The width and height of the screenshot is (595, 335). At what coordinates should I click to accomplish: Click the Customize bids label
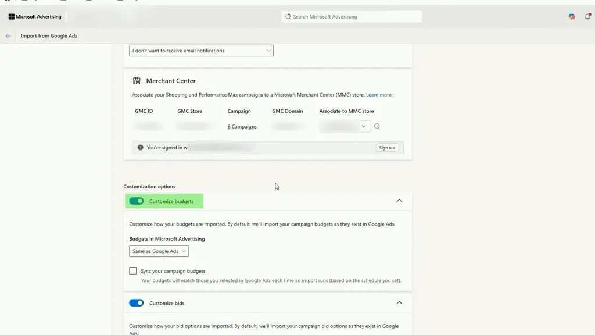(x=167, y=303)
